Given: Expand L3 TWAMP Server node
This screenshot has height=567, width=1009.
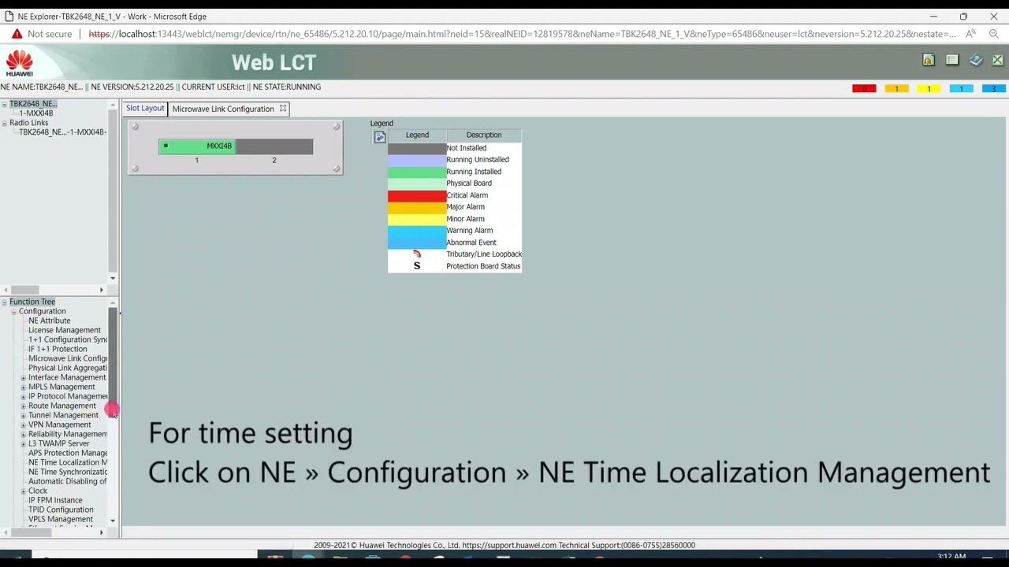Looking at the screenshot, I should (x=23, y=444).
